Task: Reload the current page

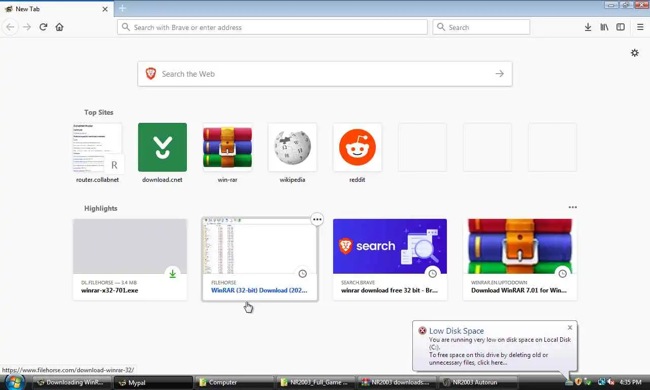Action: tap(43, 27)
